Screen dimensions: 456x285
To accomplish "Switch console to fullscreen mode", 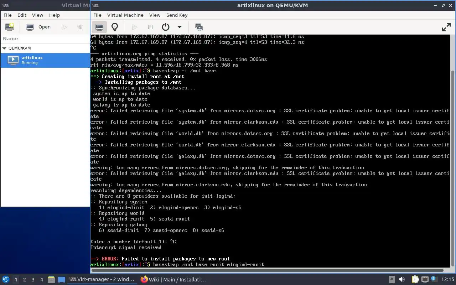I will click(x=446, y=27).
